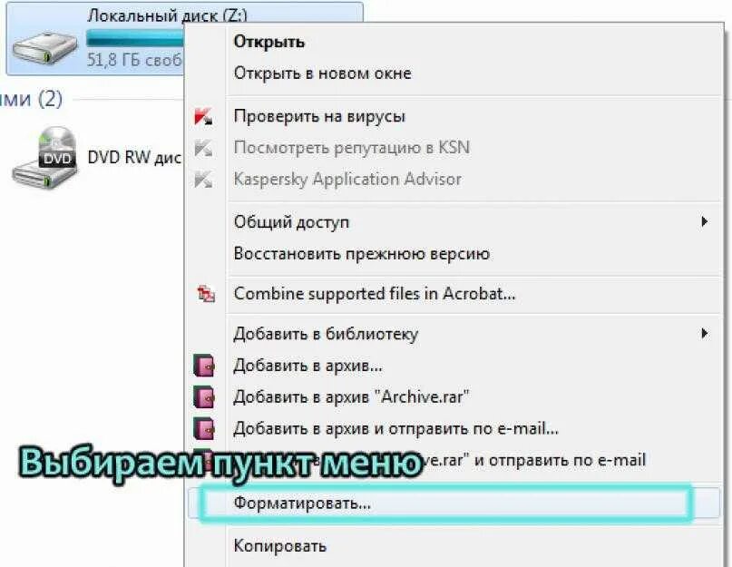Click the DVD RW дис drive label

[x=134, y=158]
